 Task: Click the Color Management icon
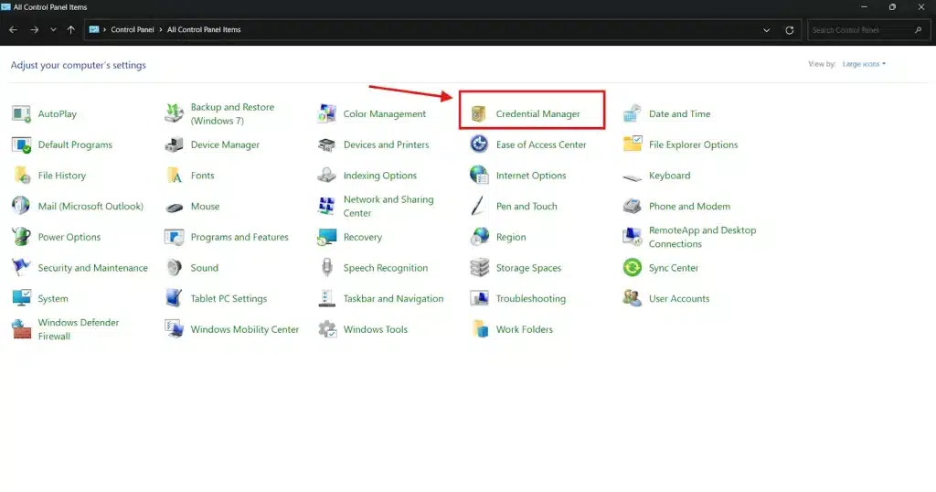pos(327,113)
